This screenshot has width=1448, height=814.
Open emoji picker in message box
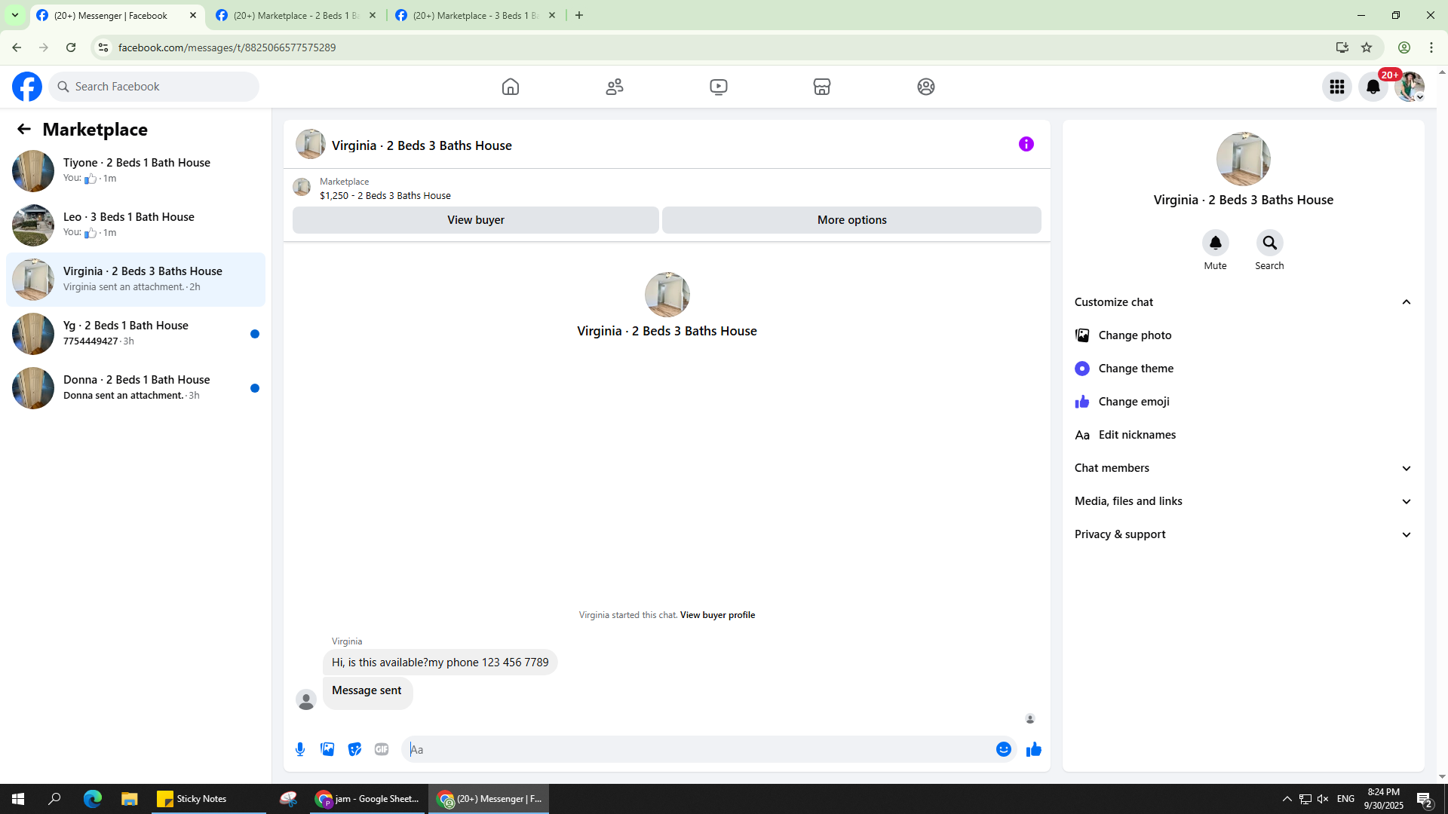coord(1003,749)
